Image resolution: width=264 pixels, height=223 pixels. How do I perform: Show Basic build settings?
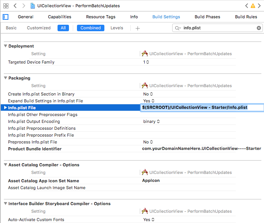(11, 28)
